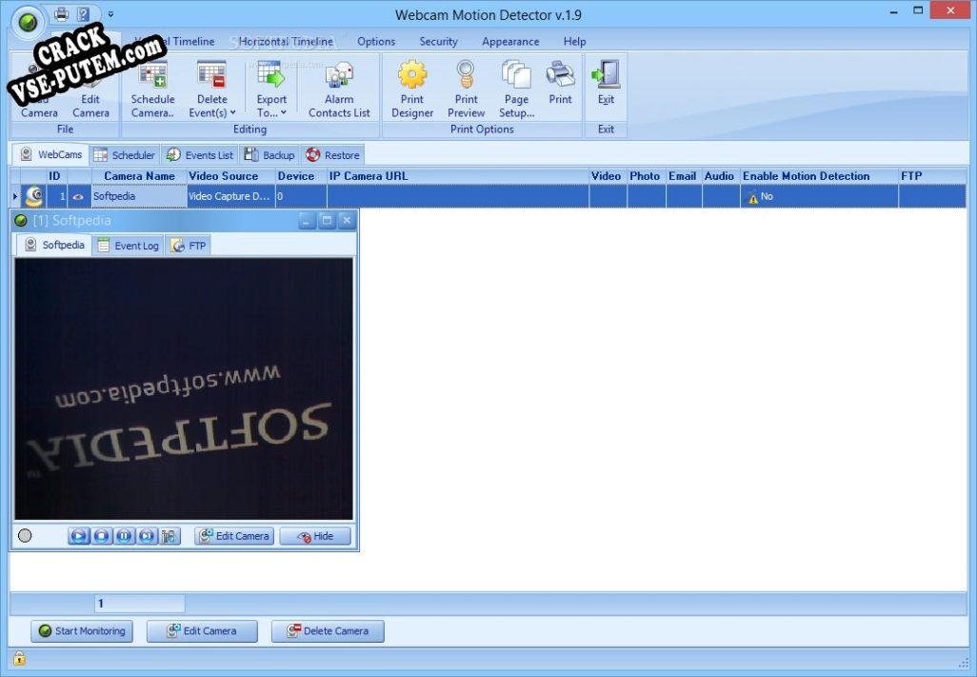Switch to the Events List tab

(x=200, y=155)
